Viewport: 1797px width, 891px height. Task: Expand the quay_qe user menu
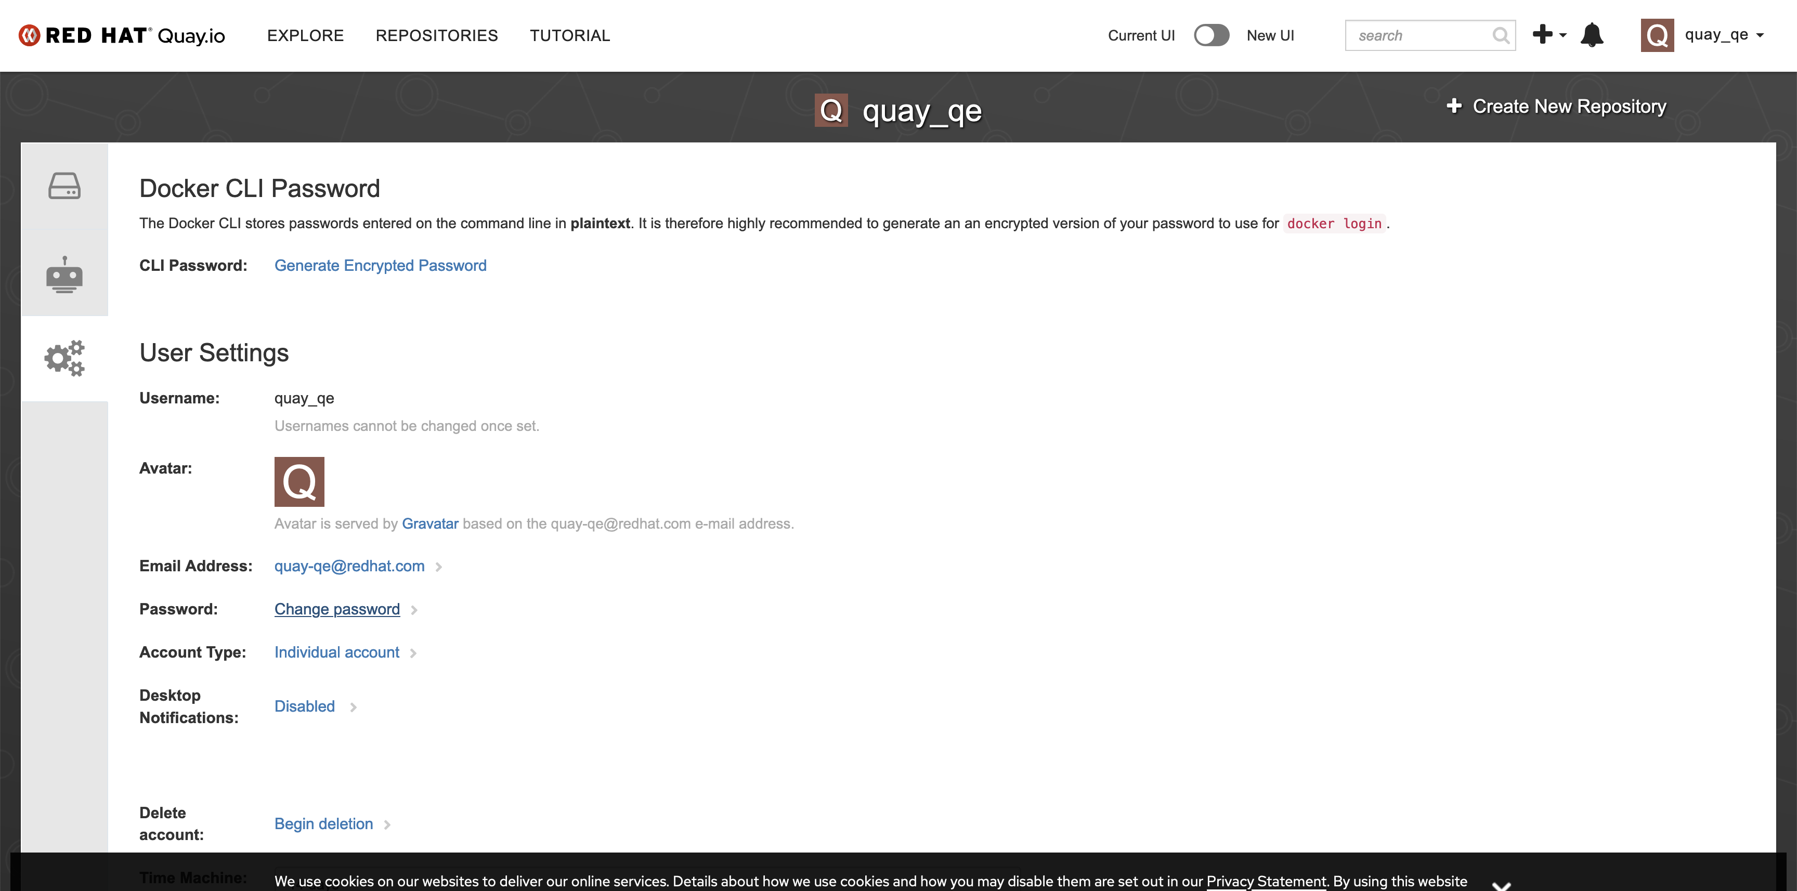click(x=1723, y=35)
